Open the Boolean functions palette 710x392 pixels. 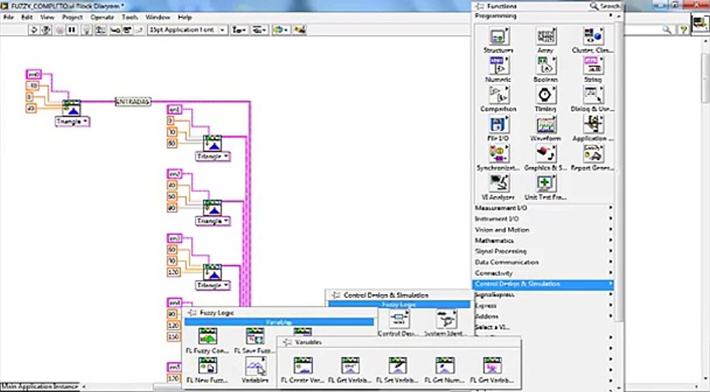click(x=546, y=66)
